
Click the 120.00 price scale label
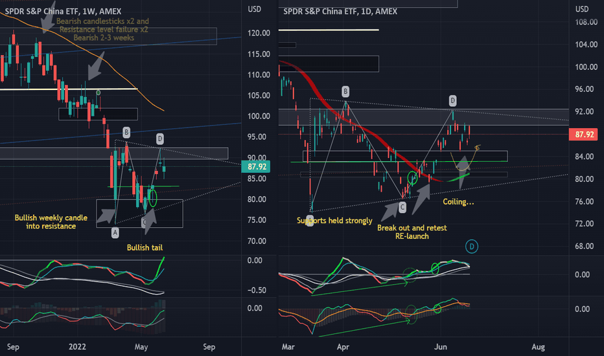(x=259, y=34)
